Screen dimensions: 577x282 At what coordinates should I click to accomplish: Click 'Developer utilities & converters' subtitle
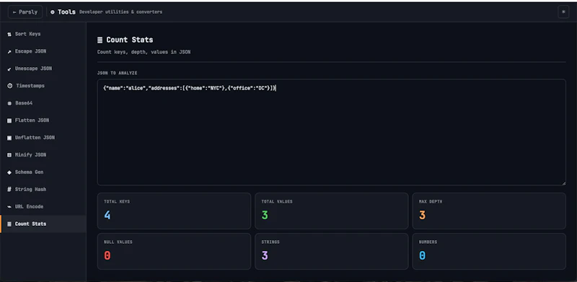tap(120, 12)
